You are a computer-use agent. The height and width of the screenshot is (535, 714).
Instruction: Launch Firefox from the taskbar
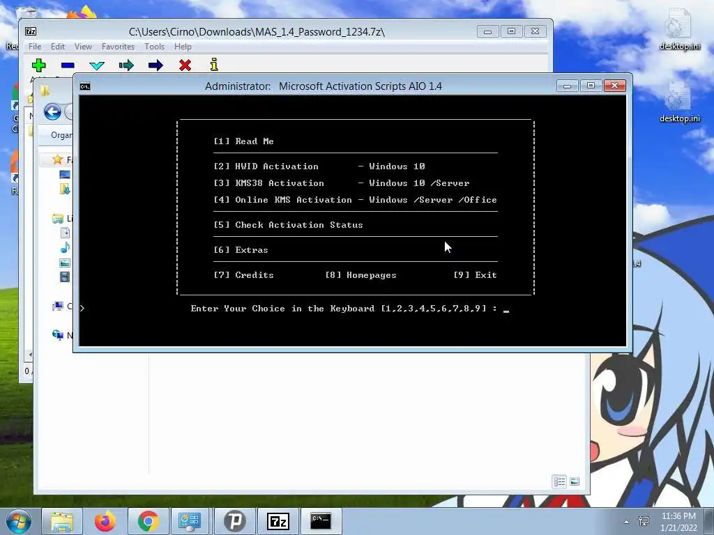[105, 521]
